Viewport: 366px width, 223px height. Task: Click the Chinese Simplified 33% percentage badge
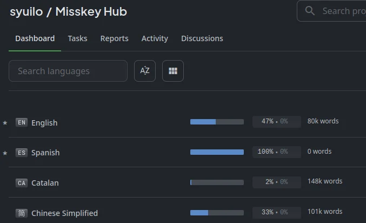276,212
